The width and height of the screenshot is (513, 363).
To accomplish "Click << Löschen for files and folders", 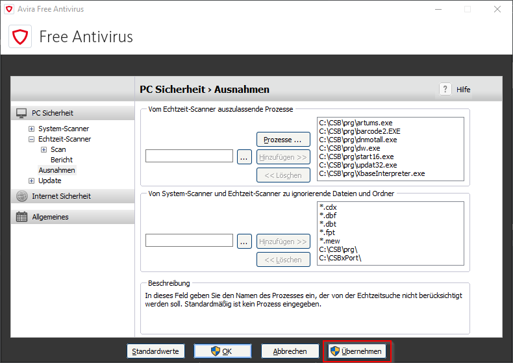I will [x=283, y=260].
